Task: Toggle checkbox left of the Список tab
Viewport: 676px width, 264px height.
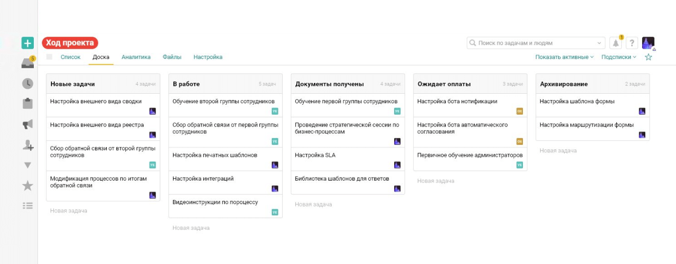Action: [x=49, y=57]
